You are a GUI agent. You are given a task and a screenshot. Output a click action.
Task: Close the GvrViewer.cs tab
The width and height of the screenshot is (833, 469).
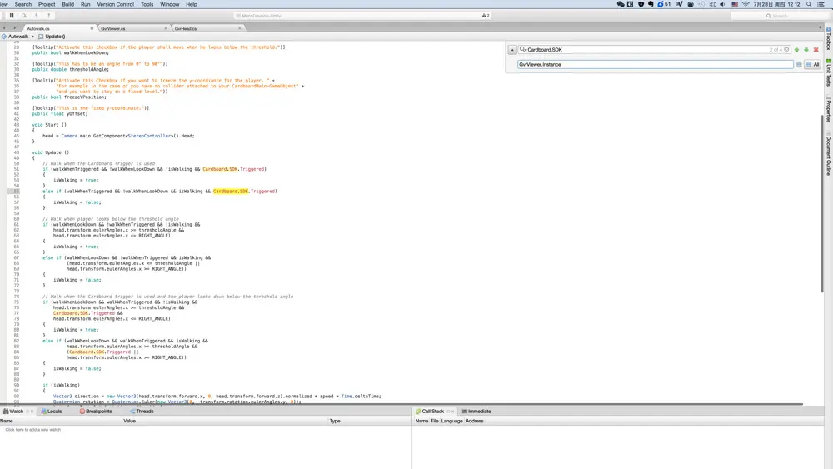coord(166,28)
